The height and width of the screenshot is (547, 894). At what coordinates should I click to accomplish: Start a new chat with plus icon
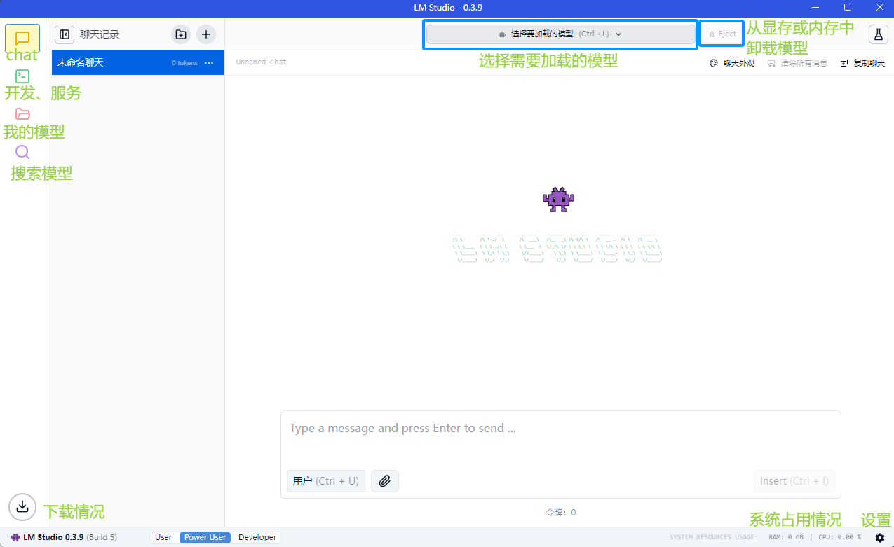(206, 34)
